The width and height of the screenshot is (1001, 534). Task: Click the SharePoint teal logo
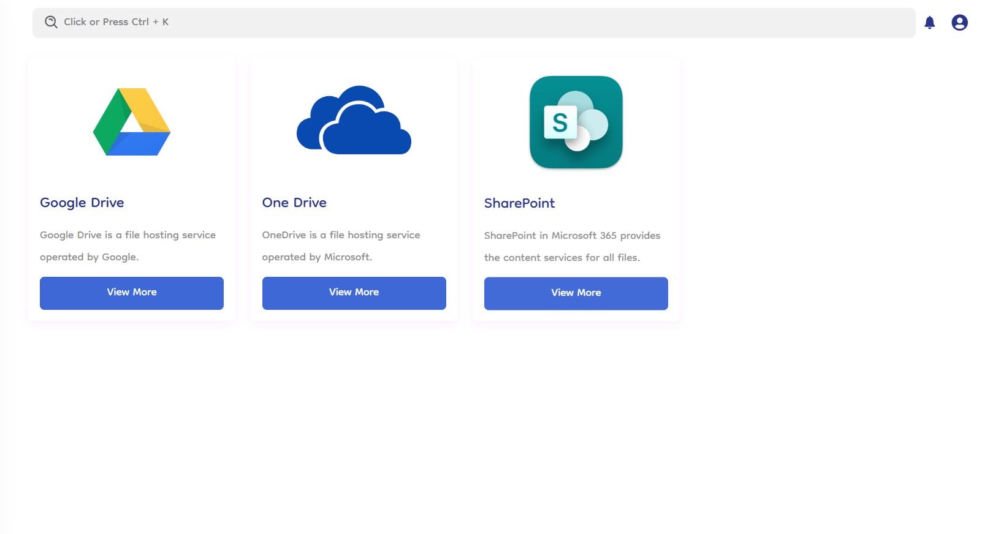pos(576,122)
